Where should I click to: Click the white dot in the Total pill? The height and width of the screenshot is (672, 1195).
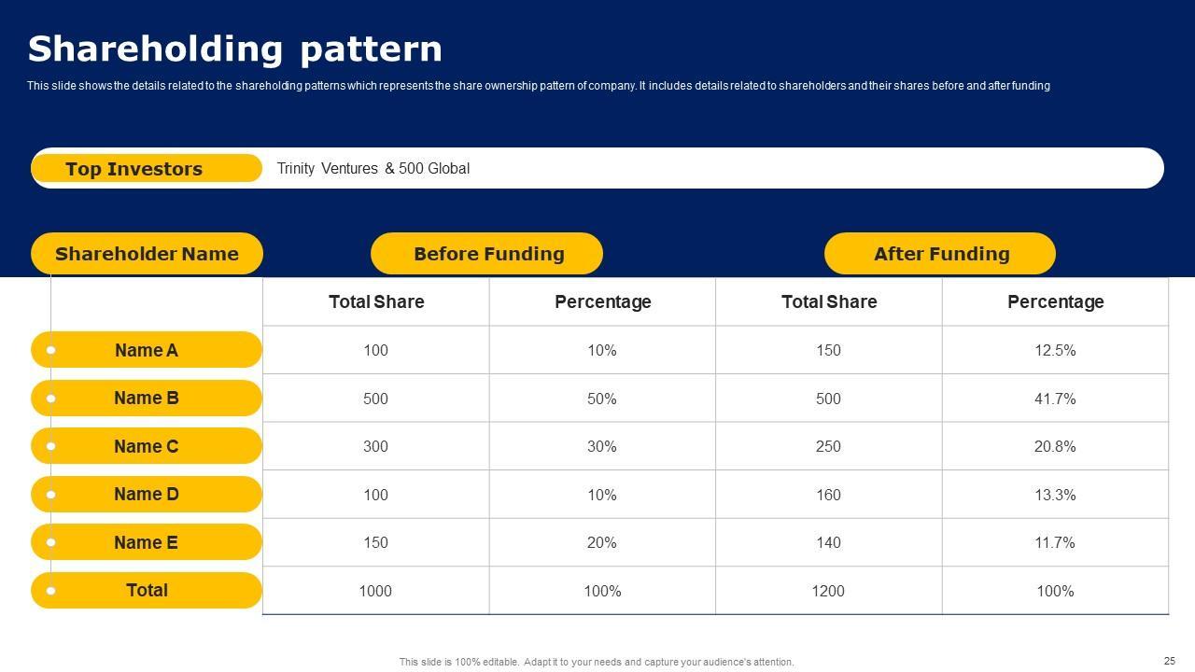[x=51, y=591]
